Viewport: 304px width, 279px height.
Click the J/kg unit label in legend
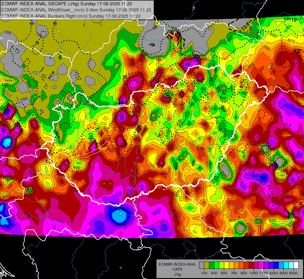[x=177, y=274]
